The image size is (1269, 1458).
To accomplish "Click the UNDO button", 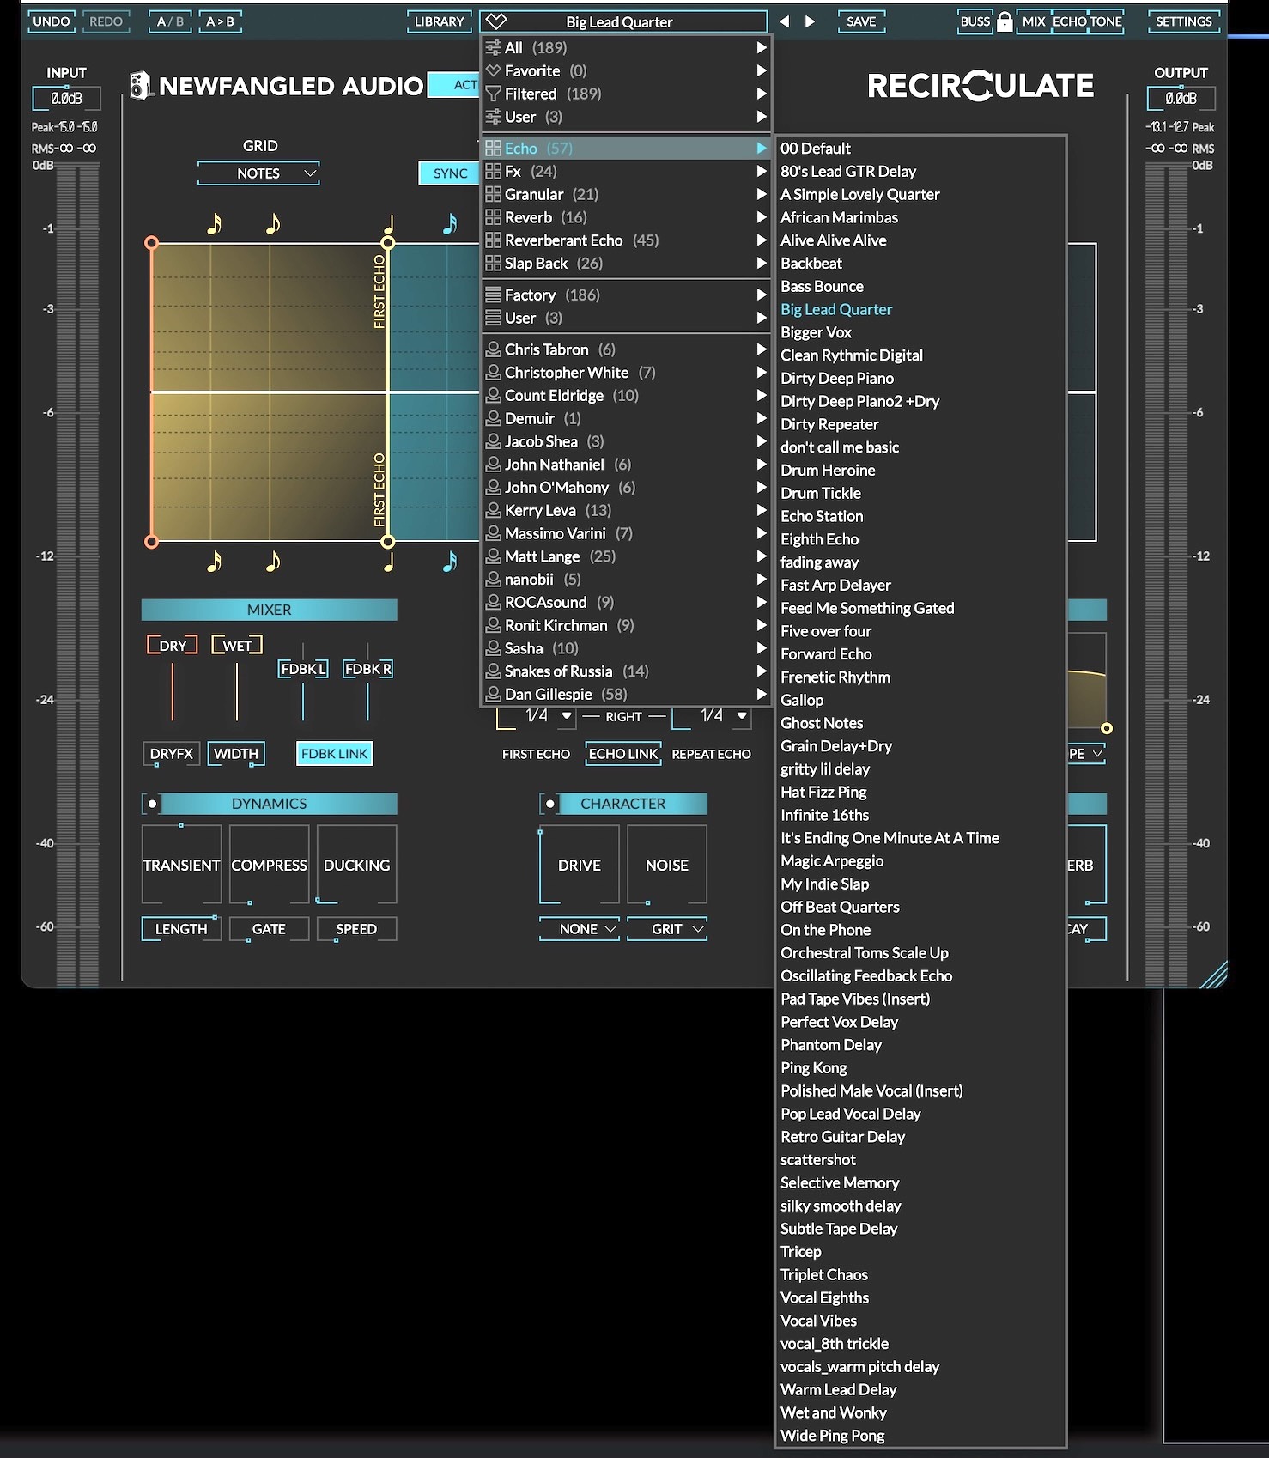I will click(x=51, y=21).
